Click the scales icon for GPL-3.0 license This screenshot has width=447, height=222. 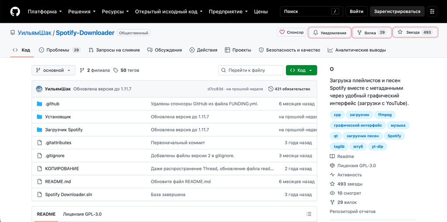point(332,166)
